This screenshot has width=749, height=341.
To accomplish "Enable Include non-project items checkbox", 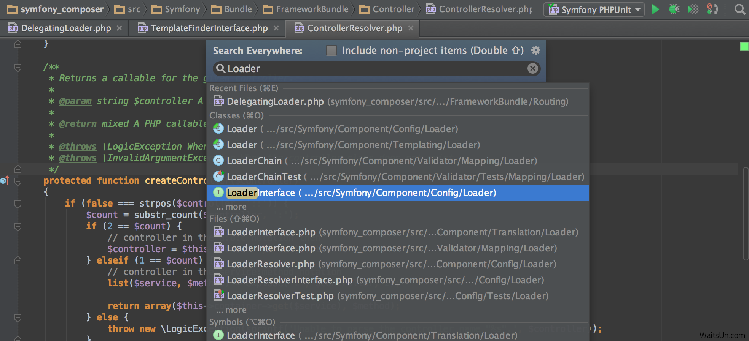I will [331, 50].
